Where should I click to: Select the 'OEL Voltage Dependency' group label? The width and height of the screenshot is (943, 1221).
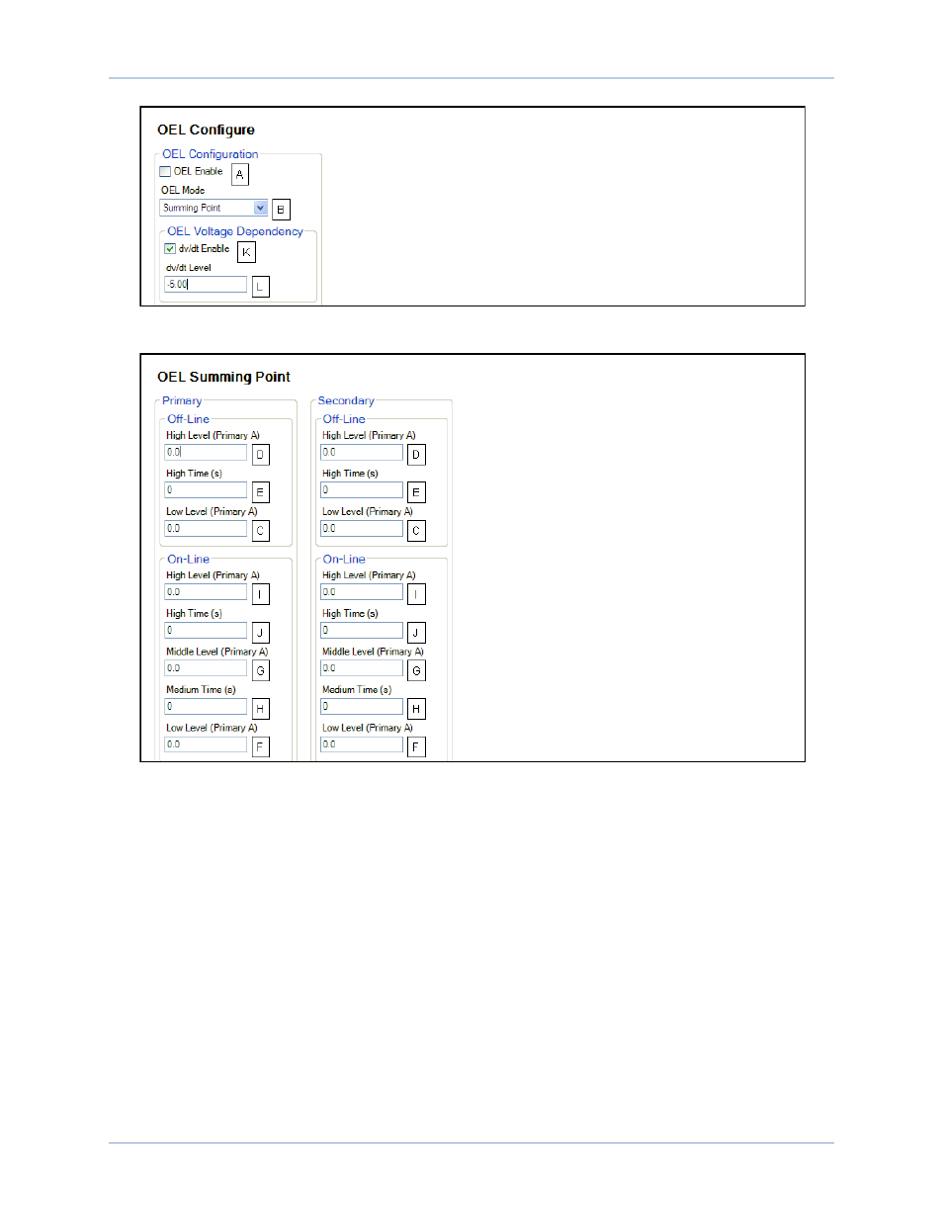[x=235, y=231]
